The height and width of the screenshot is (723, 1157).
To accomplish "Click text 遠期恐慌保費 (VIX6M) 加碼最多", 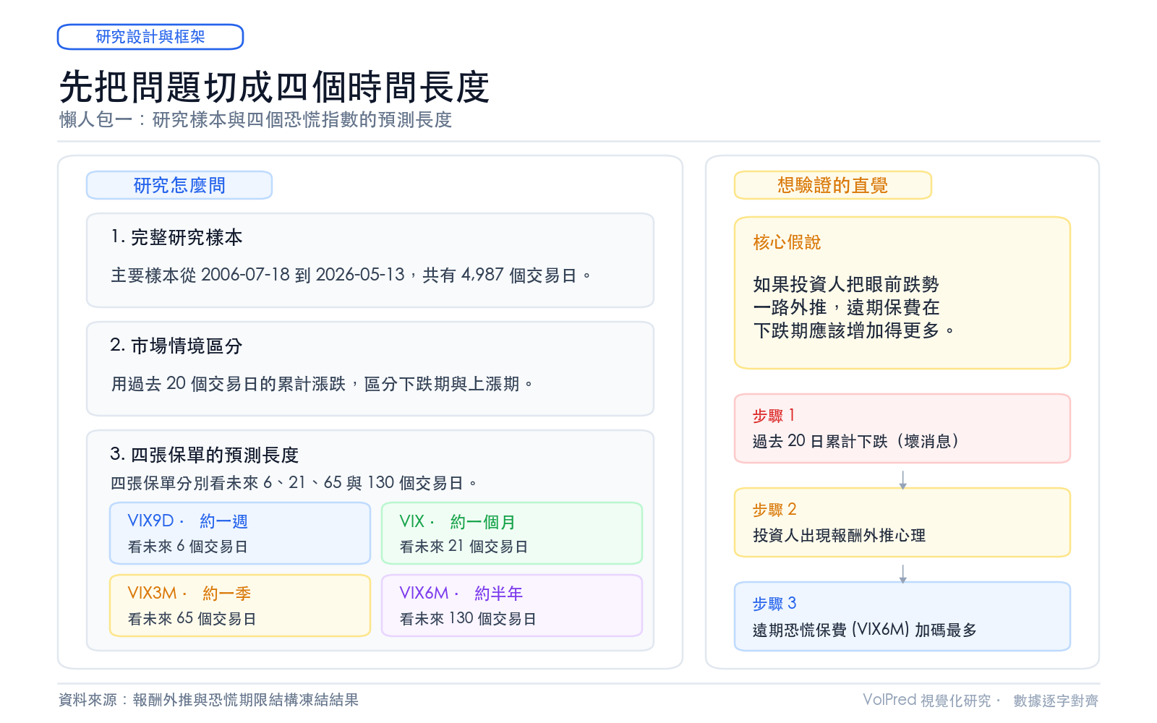I will pos(865,630).
